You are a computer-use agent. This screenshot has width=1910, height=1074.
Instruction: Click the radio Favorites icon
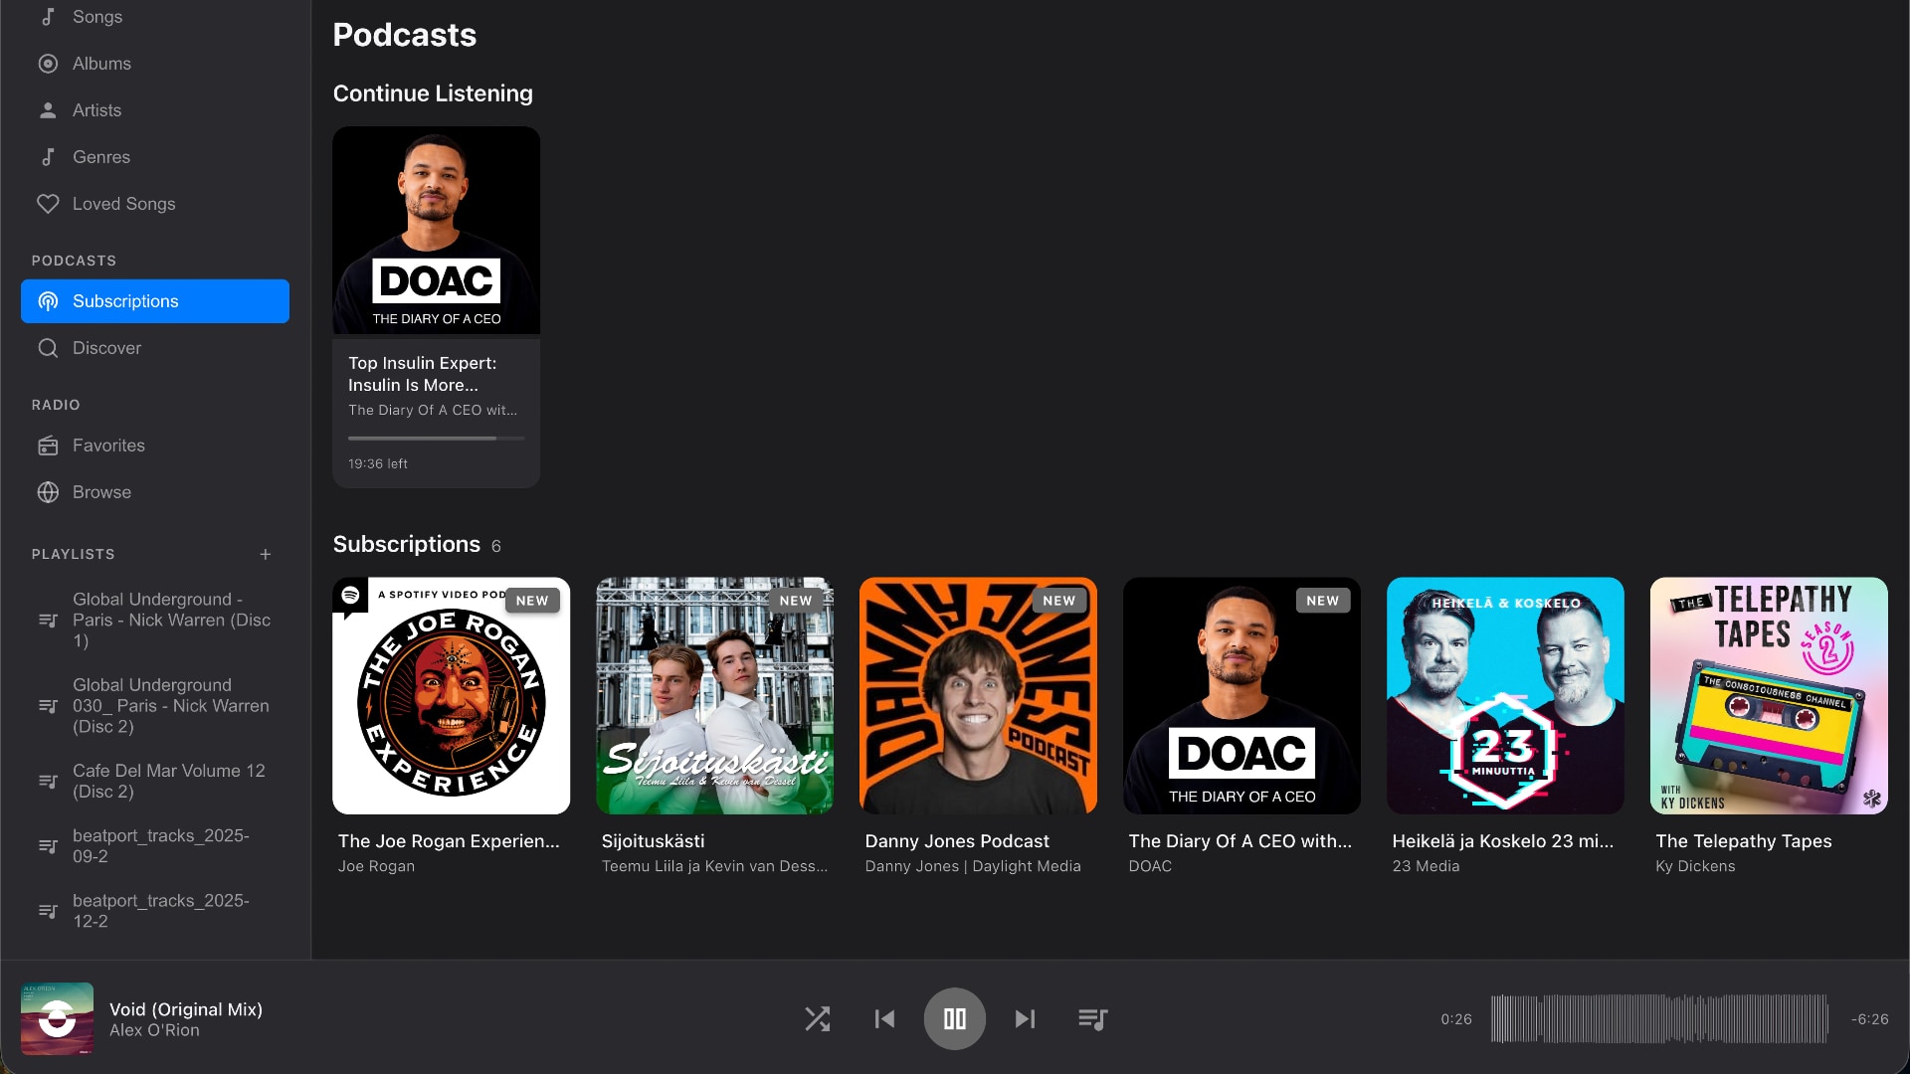(48, 446)
